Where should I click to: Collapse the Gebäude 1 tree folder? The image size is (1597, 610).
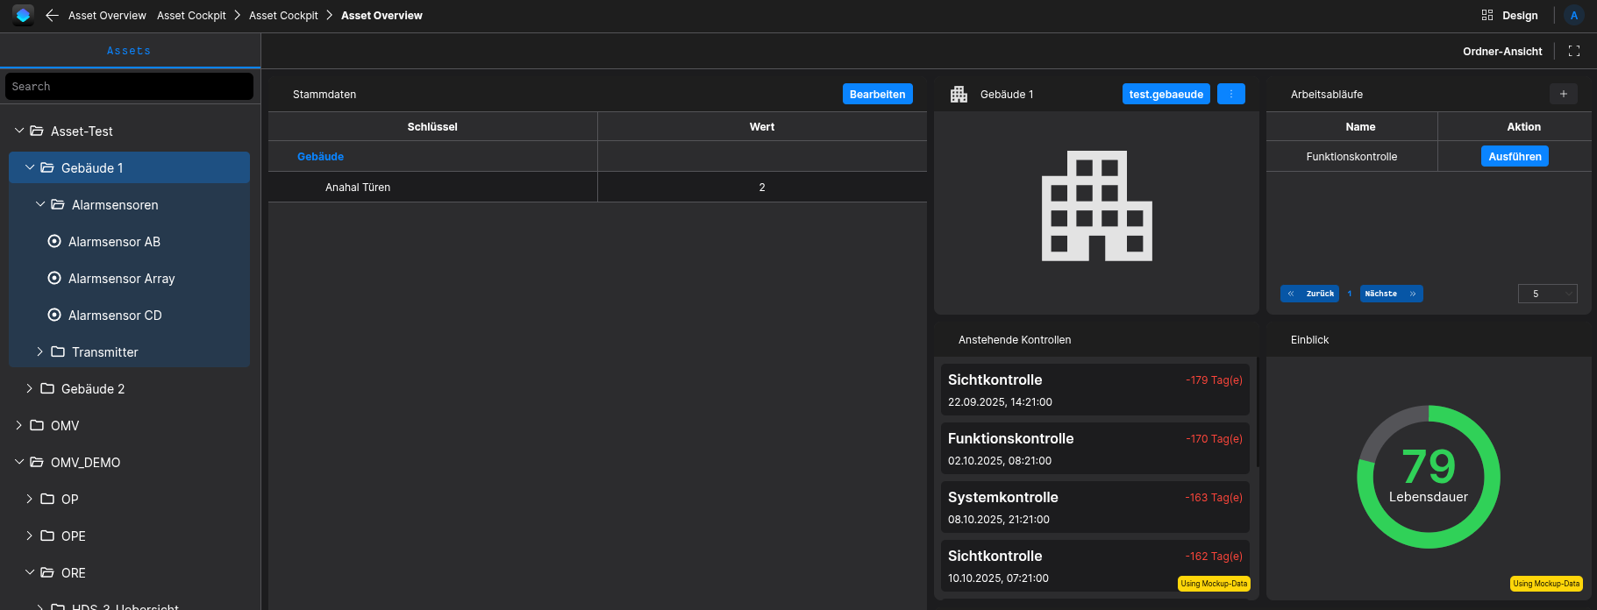tap(30, 167)
